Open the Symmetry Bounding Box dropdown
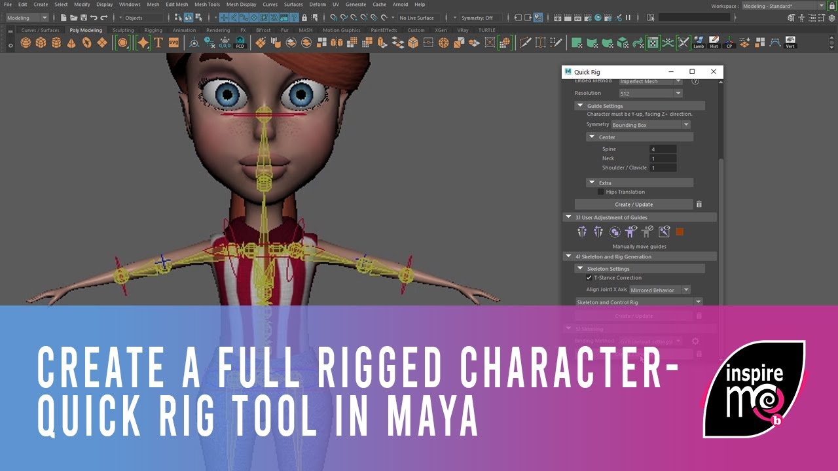The image size is (838, 471). click(651, 124)
